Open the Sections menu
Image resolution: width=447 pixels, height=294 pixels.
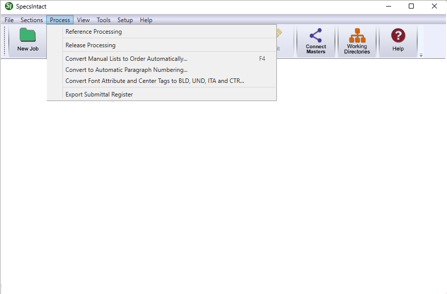(x=31, y=20)
